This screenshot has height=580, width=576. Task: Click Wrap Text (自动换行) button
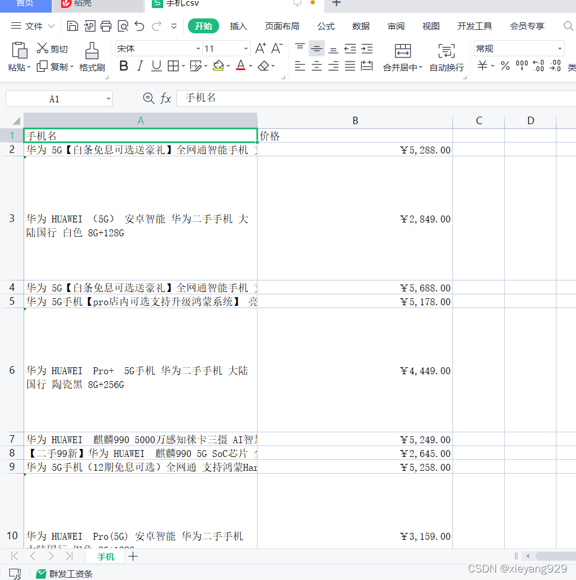coord(447,57)
